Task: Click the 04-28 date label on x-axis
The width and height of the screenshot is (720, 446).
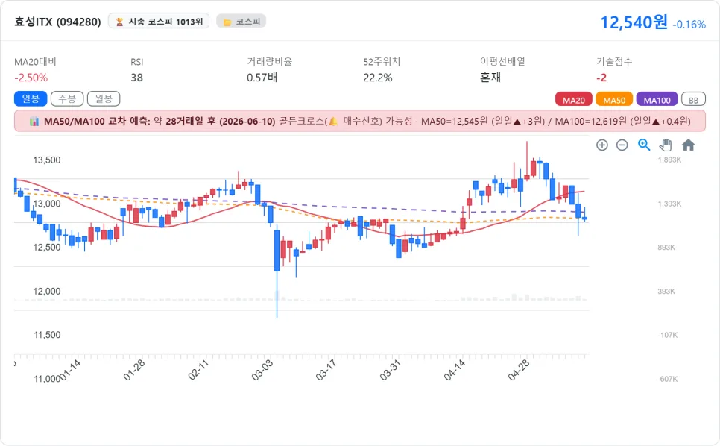Action: click(519, 370)
